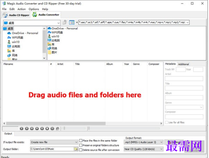209x158 pixels.
Task: Switch to Audio CD Ripper tab
Action: tap(16, 15)
